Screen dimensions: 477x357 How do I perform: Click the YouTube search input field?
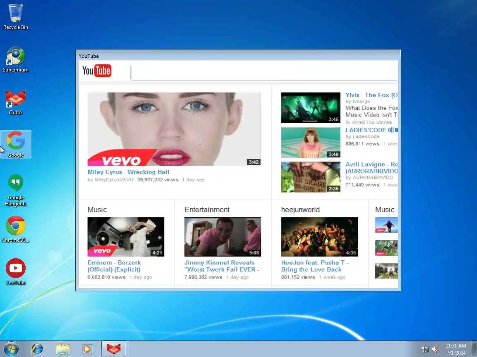[x=264, y=73]
